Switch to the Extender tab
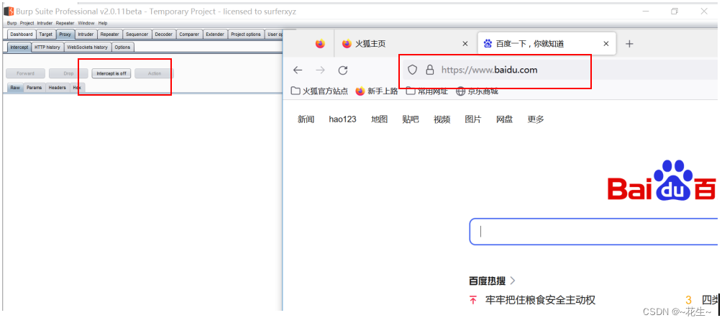Image resolution: width=722 pixels, height=323 pixels. pos(215,34)
